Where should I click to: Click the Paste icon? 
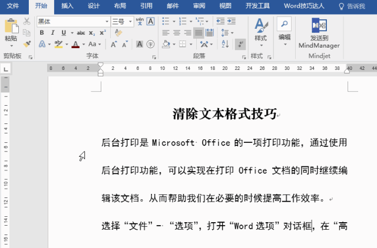[11, 26]
